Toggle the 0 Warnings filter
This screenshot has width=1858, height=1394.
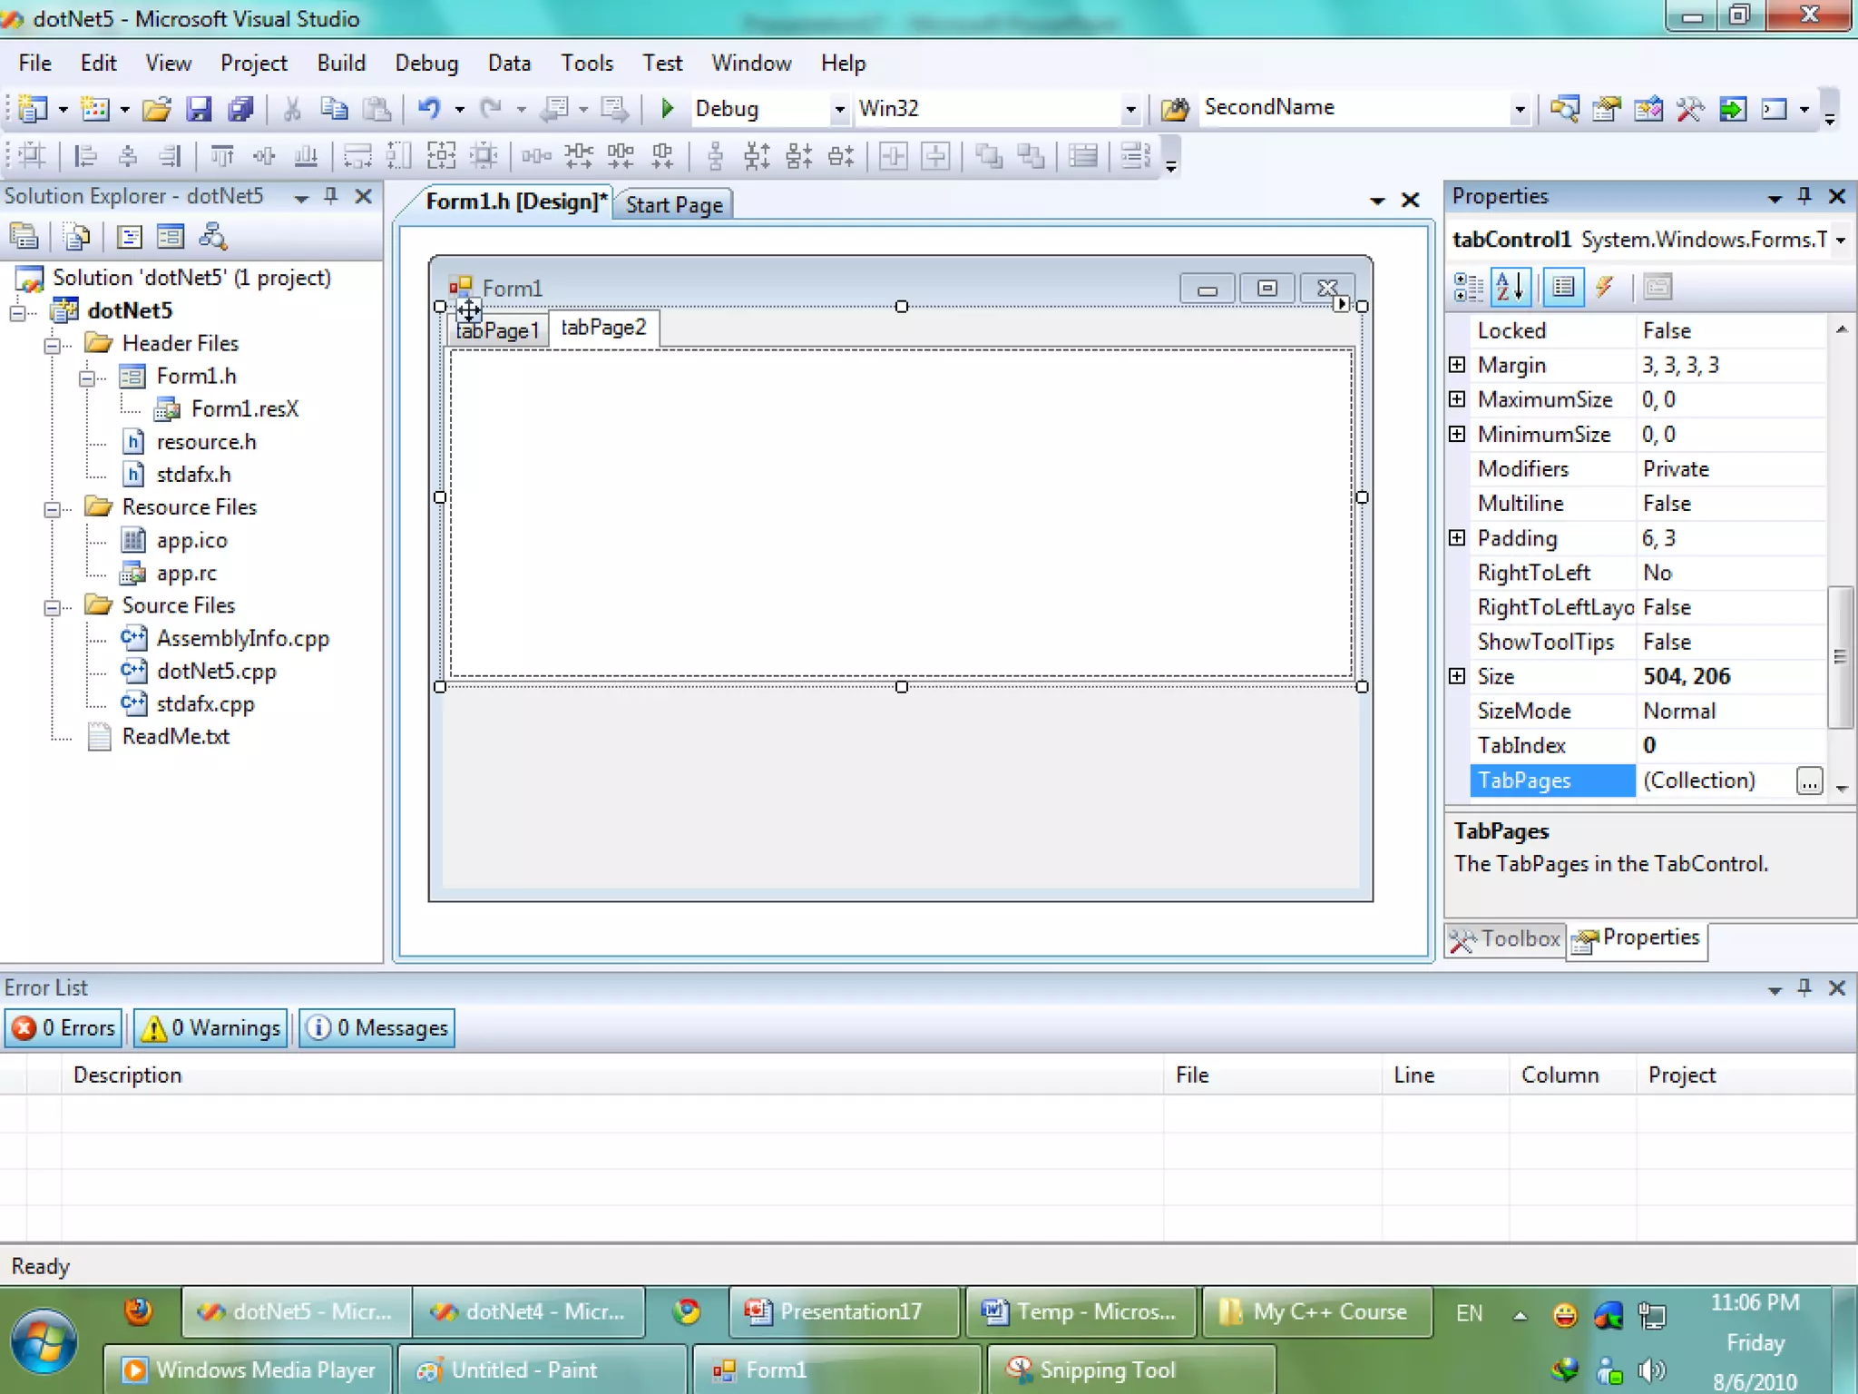tap(212, 1028)
